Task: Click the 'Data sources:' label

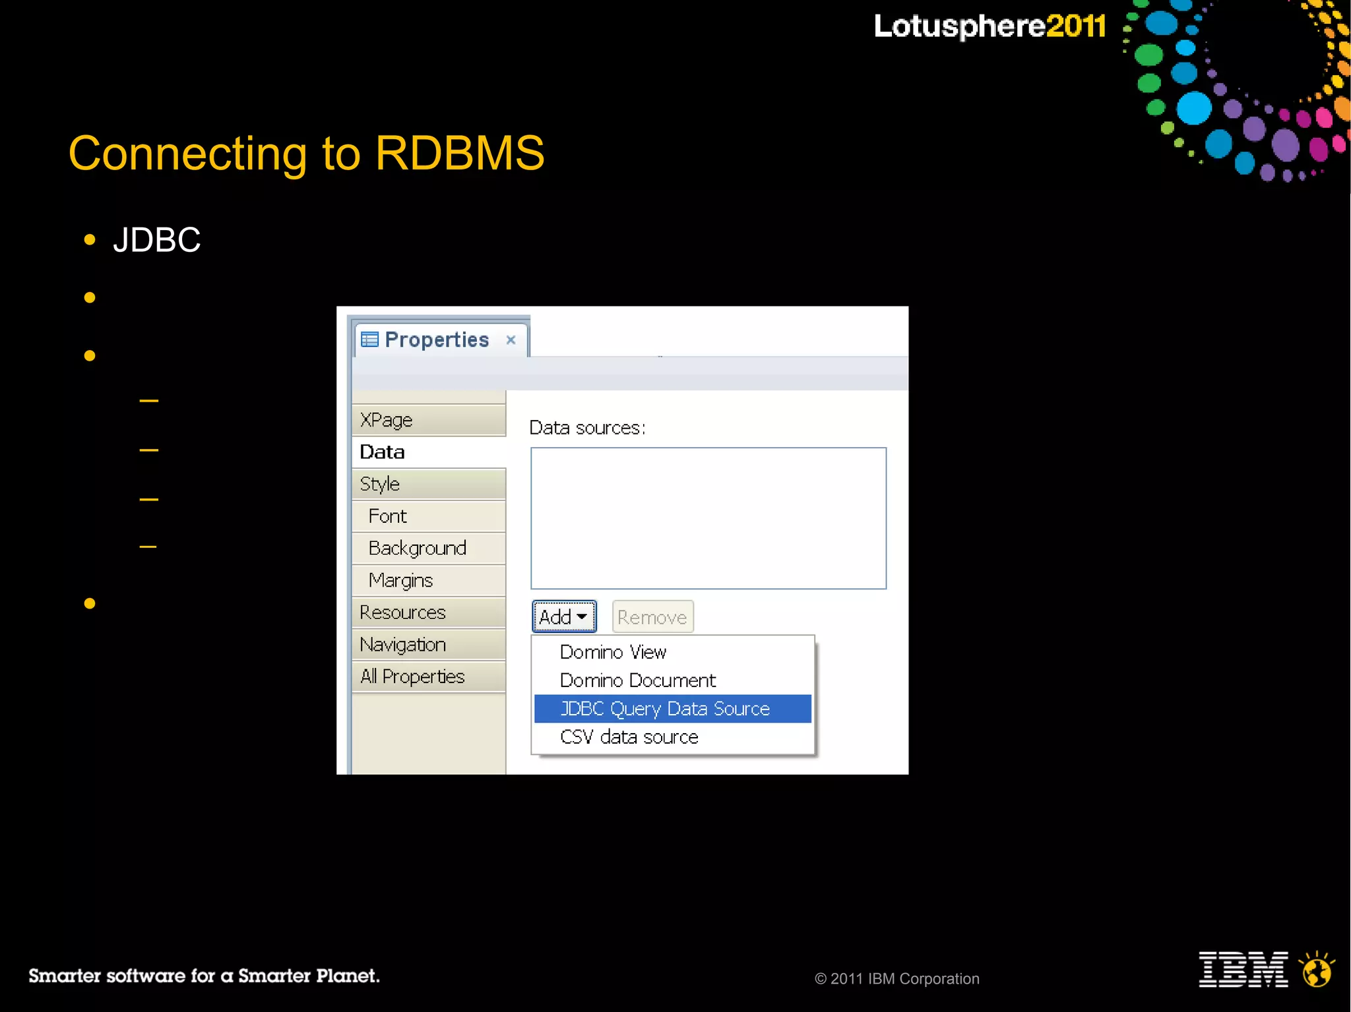Action: [x=587, y=428]
